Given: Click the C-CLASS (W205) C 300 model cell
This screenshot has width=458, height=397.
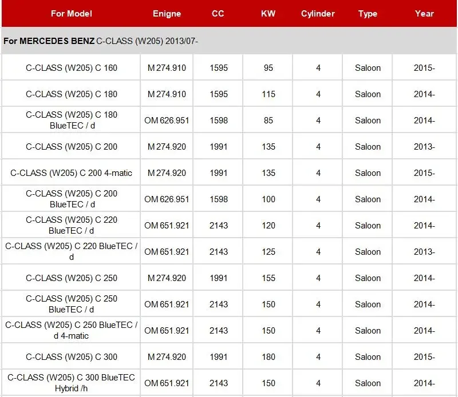Looking at the screenshot, I should coord(71,357).
